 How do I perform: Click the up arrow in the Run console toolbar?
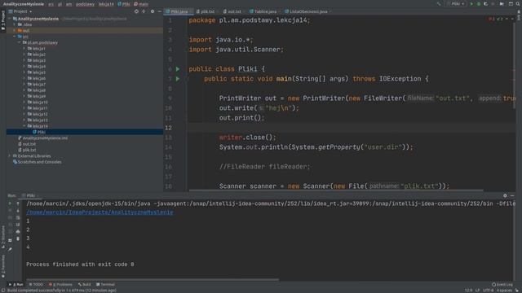click(x=18, y=203)
